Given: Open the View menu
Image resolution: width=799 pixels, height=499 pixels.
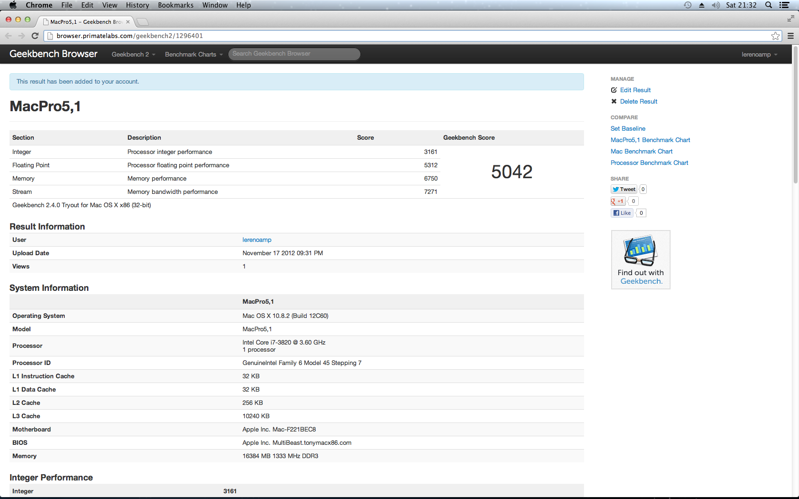Looking at the screenshot, I should (x=109, y=5).
